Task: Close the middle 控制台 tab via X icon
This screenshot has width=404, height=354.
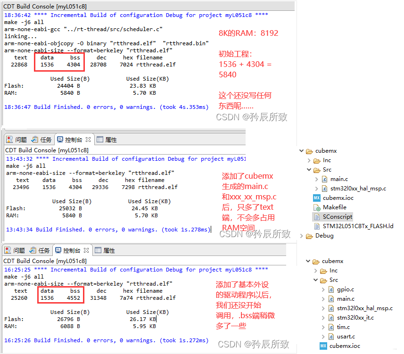Action: click(x=88, y=140)
